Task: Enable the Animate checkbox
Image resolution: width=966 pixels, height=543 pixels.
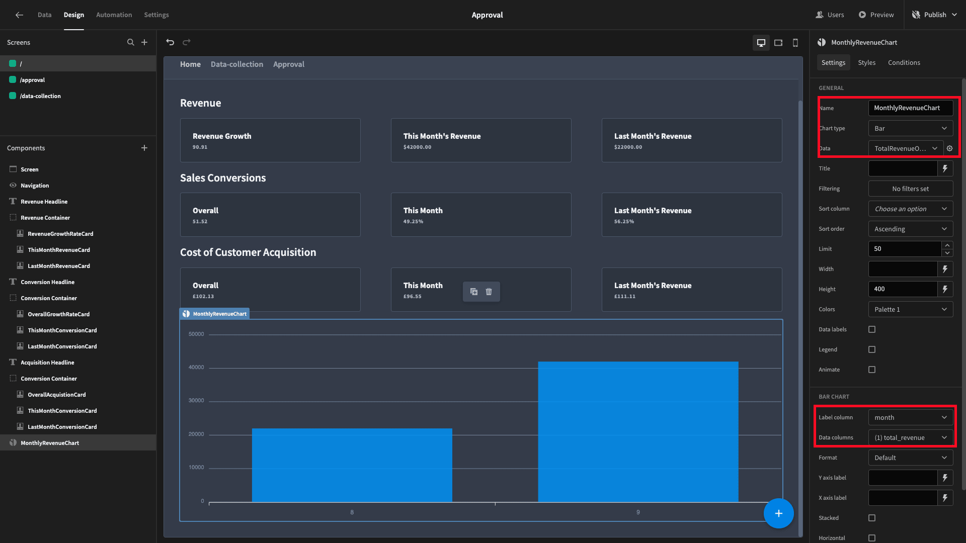Action: (x=872, y=370)
